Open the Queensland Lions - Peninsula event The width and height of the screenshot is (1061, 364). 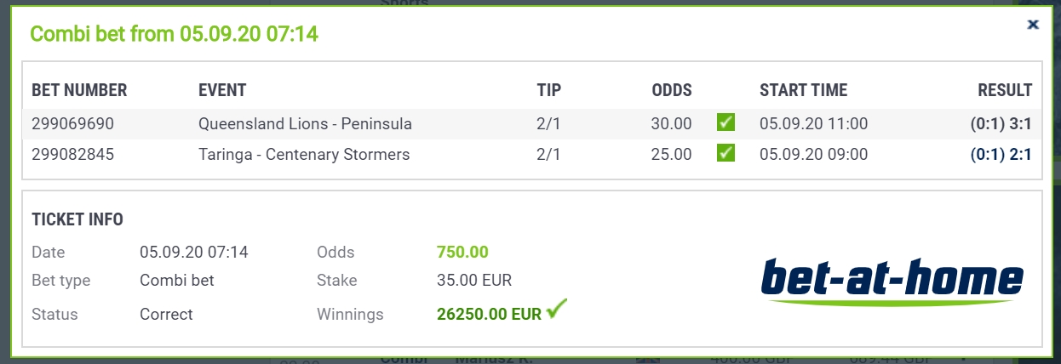pos(305,124)
